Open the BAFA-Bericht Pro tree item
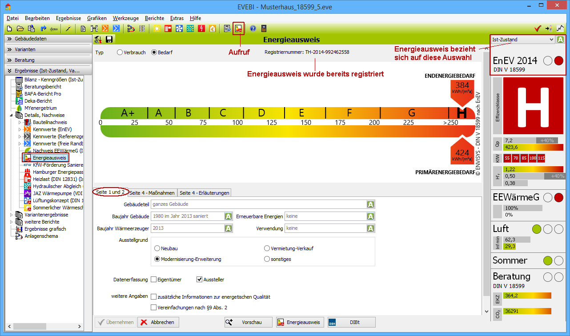Viewport: 570px width, 336px height. point(43,94)
